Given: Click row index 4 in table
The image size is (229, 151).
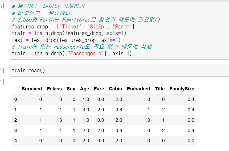Looking at the screenshot, I should (x=15, y=141).
